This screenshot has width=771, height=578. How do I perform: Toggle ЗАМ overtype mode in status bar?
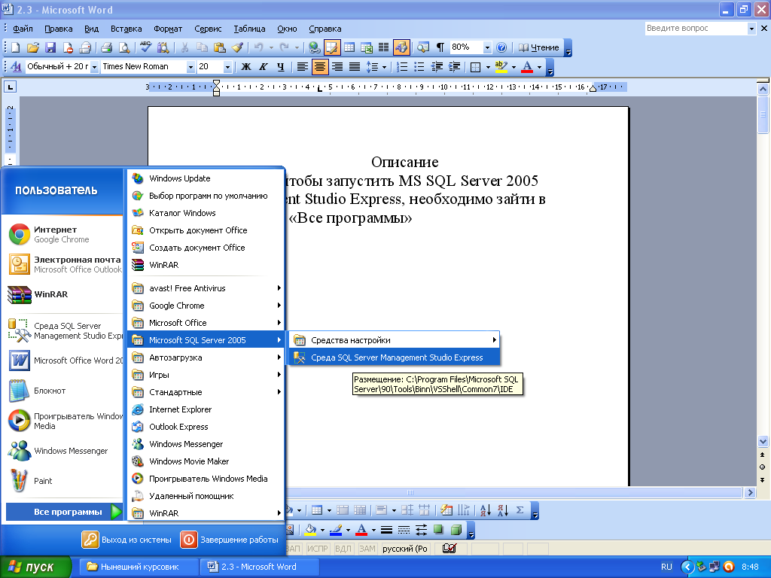click(367, 549)
